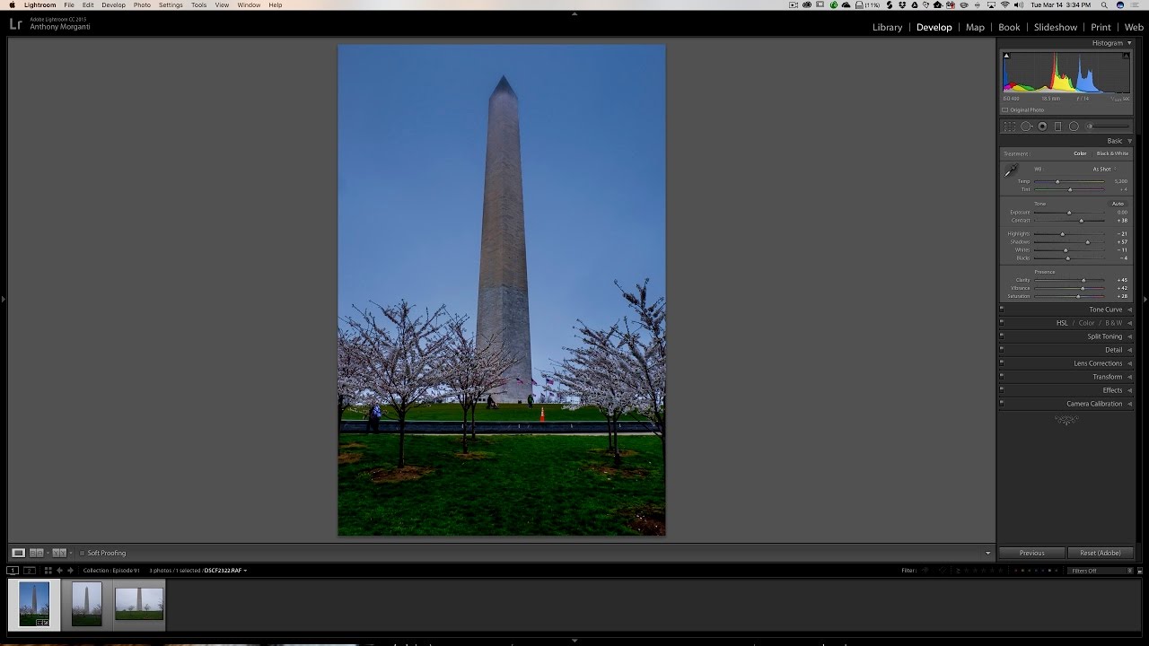Open the Apple menu
The image size is (1149, 646).
tap(12, 5)
